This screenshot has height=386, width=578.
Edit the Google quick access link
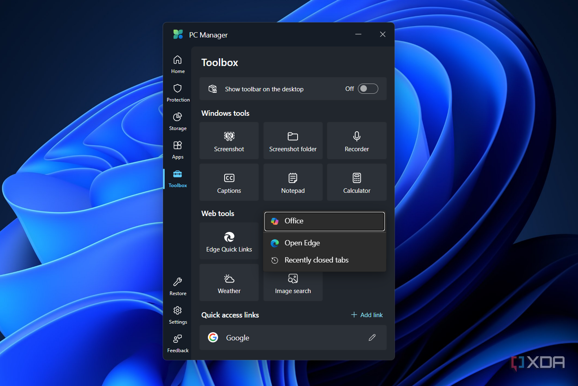(x=372, y=337)
